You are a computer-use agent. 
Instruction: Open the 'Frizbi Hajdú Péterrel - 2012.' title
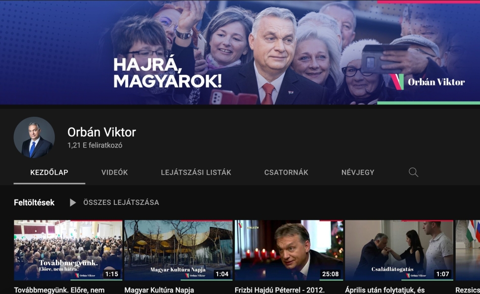click(280, 290)
